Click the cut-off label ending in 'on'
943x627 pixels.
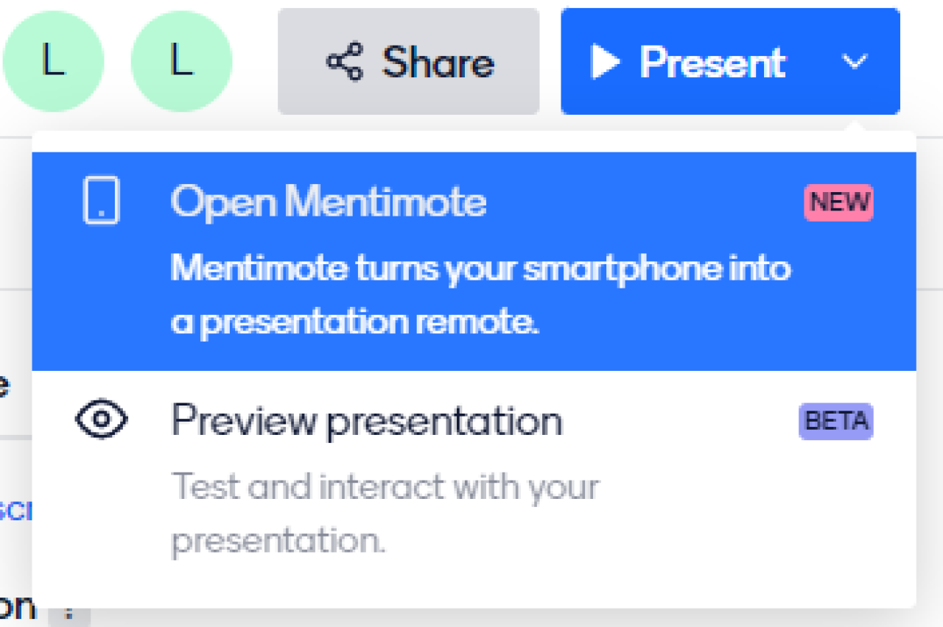tap(16, 608)
